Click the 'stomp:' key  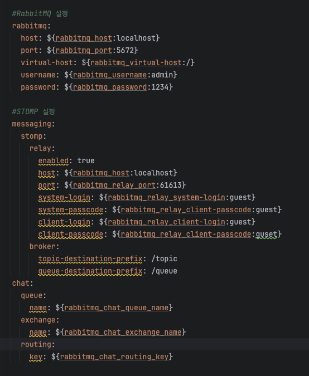point(33,136)
